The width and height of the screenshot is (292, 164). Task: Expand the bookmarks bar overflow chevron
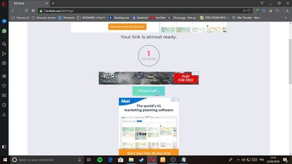[x=286, y=18]
